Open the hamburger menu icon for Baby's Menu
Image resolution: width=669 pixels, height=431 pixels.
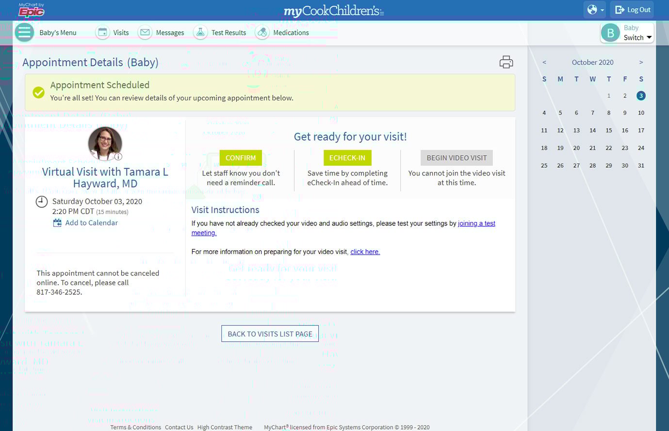[24, 32]
